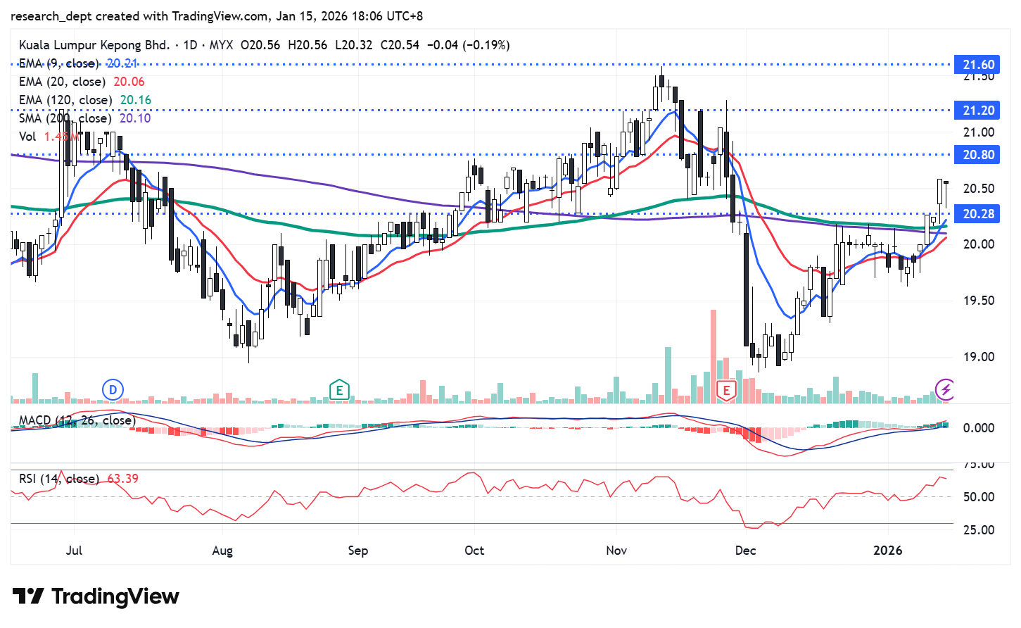
Task: Click the purple lightning bolt icon
Action: pyautogui.click(x=945, y=389)
